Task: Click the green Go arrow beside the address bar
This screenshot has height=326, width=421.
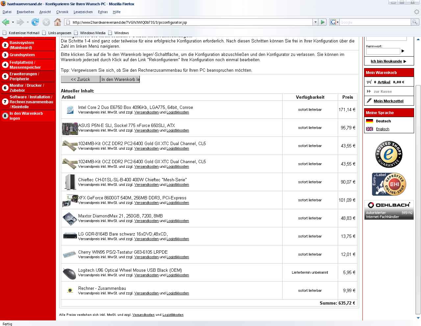Action: [x=323, y=22]
